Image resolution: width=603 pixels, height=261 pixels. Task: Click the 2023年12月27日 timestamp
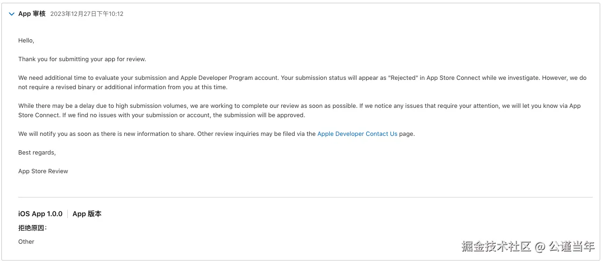tap(87, 14)
